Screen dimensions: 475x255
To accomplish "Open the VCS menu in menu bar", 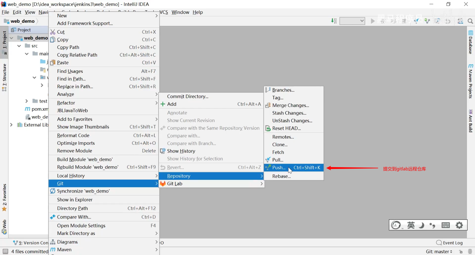I will click(164, 12).
